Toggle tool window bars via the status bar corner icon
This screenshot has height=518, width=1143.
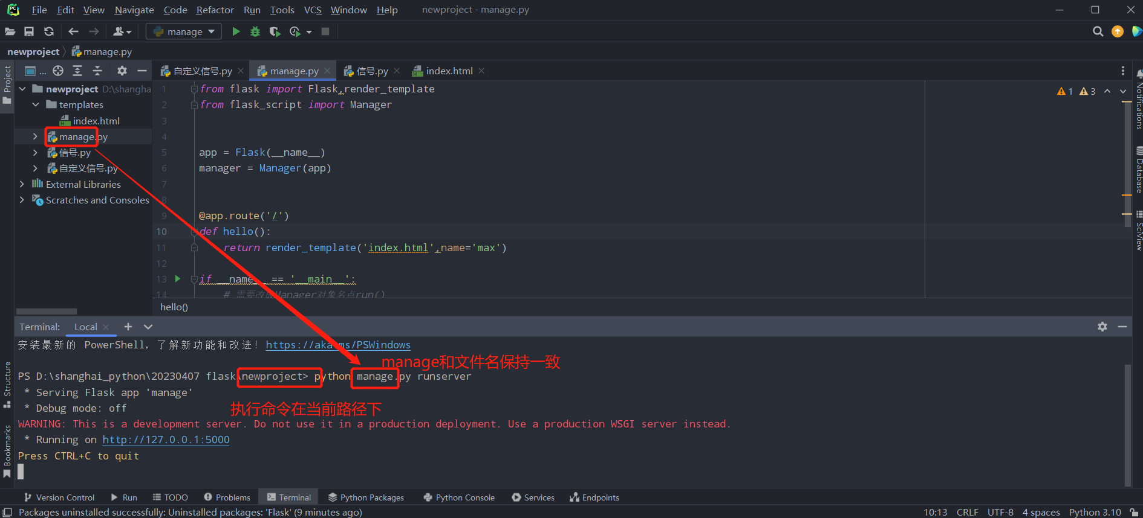[x=8, y=512]
